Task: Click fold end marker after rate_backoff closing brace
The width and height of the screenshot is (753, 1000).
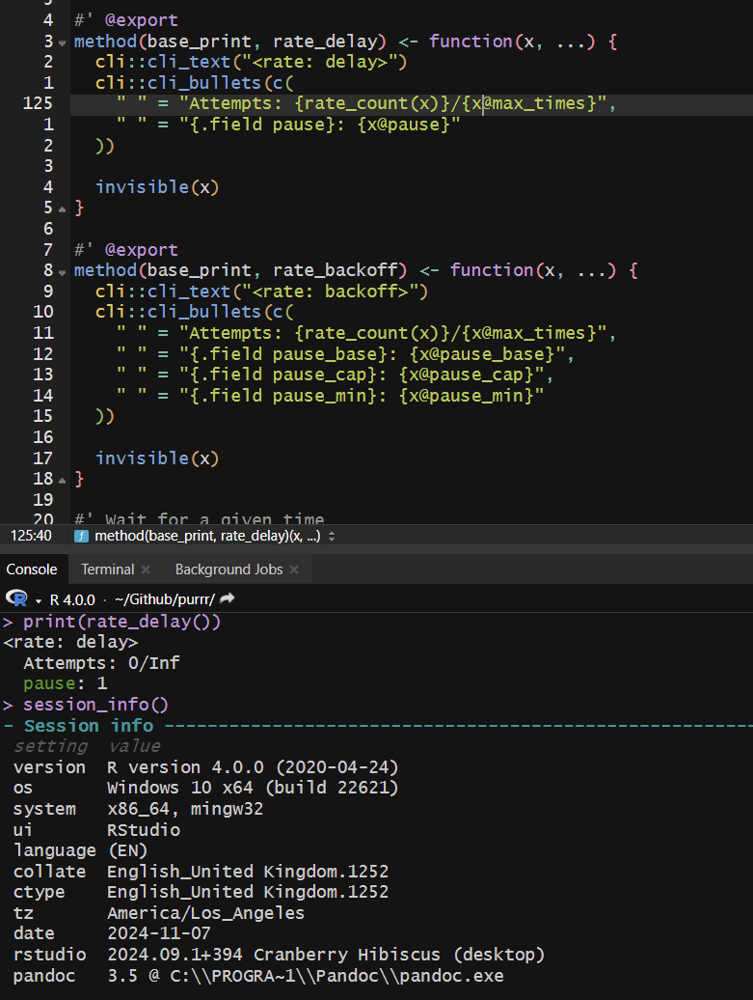Action: point(63,480)
